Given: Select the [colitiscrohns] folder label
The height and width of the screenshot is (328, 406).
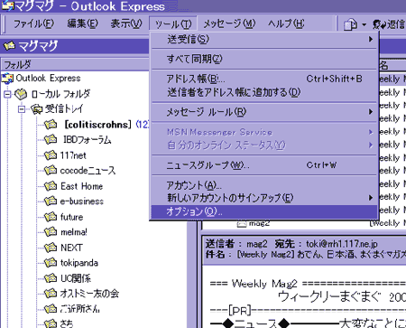Looking at the screenshot, I should (x=97, y=125).
